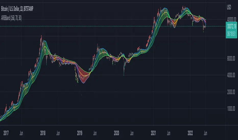Click the 2022 time axis label
The image size is (238, 140).
click(x=190, y=133)
